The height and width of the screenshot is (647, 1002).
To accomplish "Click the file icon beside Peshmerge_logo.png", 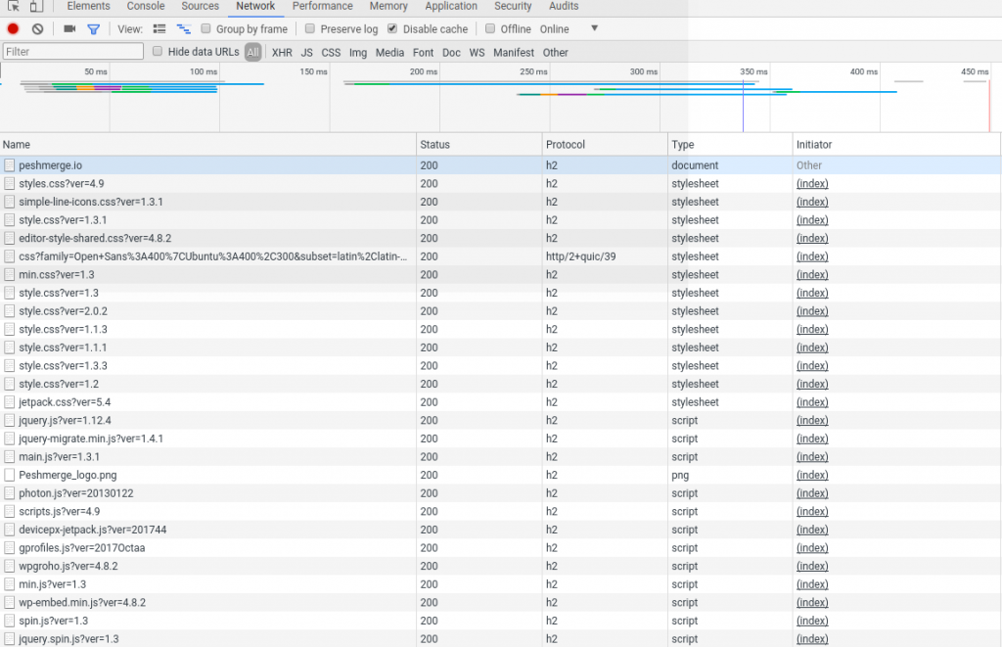I will [x=9, y=475].
